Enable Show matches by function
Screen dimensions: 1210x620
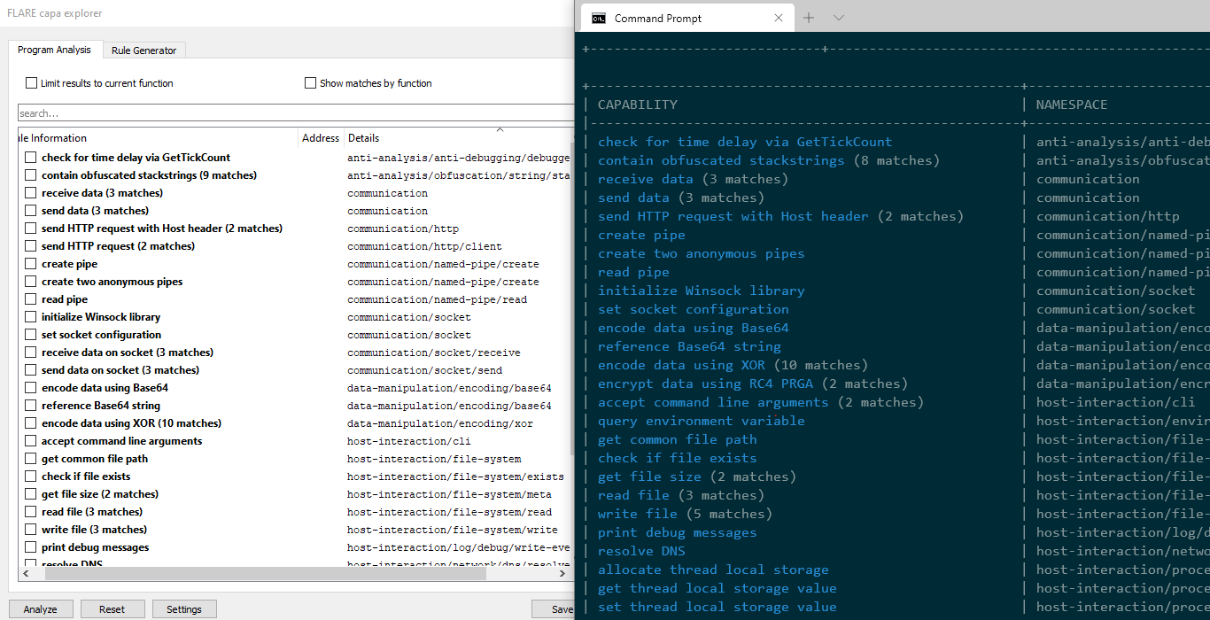[x=311, y=82]
